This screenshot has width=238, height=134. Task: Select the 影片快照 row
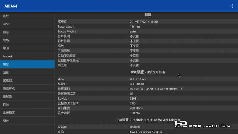148,36
